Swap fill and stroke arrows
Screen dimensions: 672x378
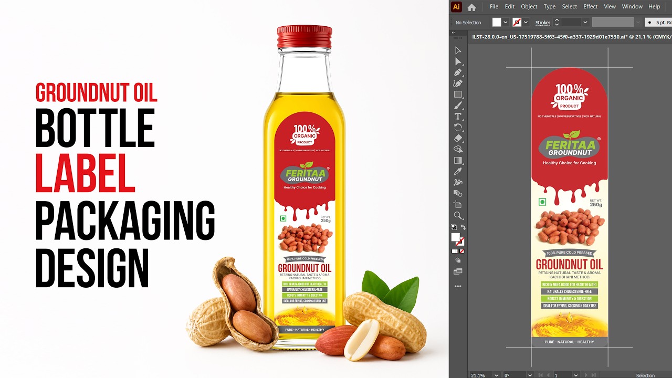pyautogui.click(x=463, y=227)
